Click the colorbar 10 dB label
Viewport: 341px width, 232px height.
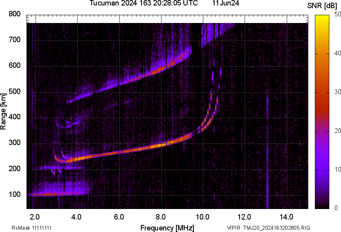(x=337, y=169)
